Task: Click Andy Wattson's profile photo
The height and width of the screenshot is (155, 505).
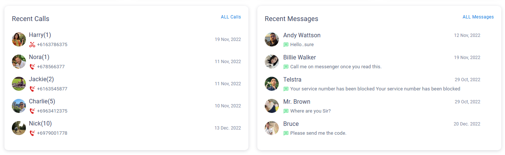Action: (x=272, y=39)
